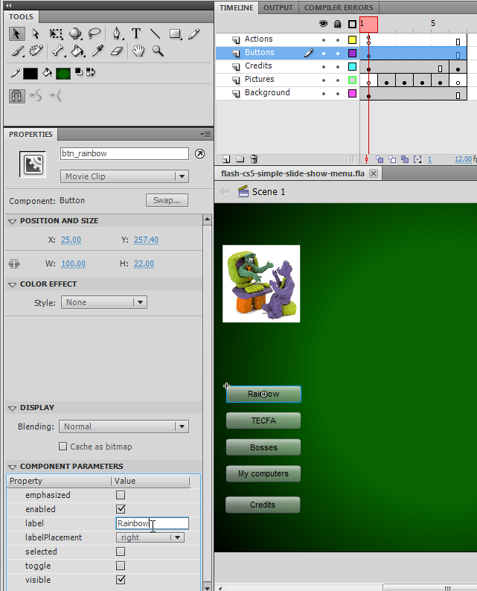
Task: Click the Credits button on stage
Action: (x=263, y=505)
